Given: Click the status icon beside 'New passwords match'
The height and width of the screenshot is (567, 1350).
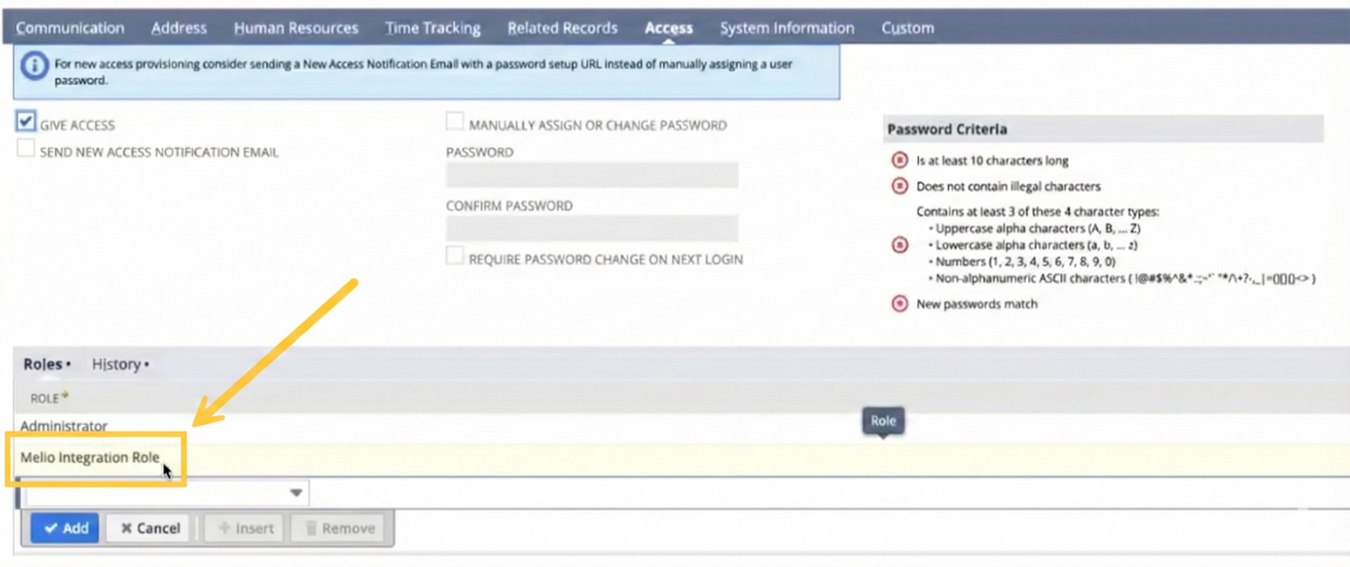Looking at the screenshot, I should pos(899,304).
